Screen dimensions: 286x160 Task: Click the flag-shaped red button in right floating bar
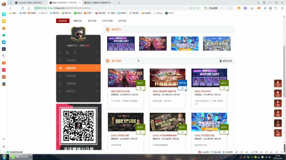tap(278, 103)
